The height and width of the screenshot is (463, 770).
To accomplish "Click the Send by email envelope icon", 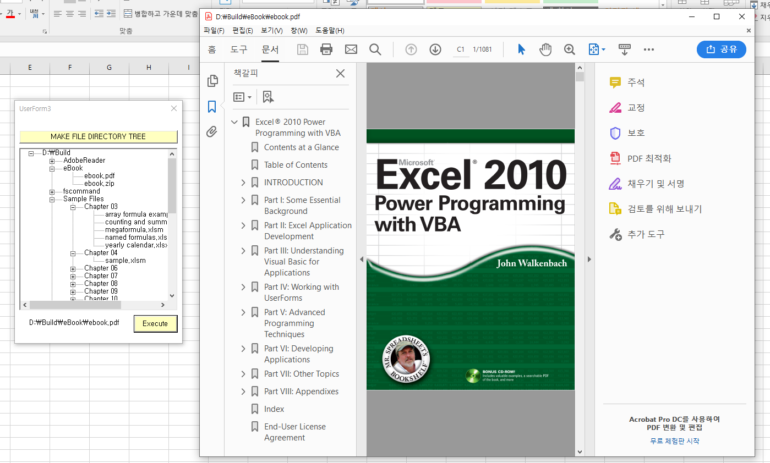I will click(x=351, y=49).
